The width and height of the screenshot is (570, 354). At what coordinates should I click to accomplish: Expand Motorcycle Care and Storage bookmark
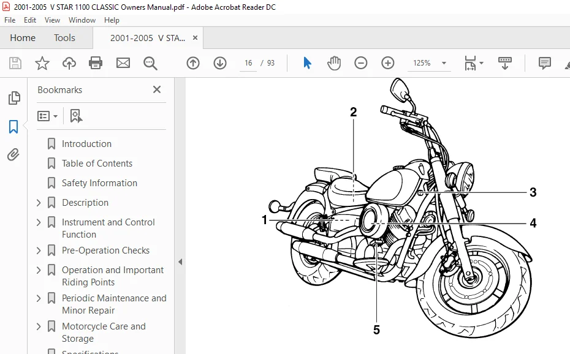(39, 326)
